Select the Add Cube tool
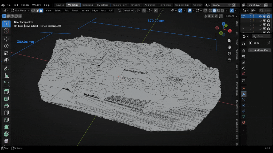The image size is (273, 153). click(6, 84)
